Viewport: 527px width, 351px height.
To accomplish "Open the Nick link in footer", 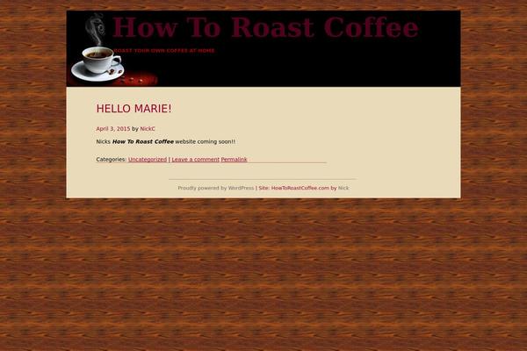I will pos(343,188).
